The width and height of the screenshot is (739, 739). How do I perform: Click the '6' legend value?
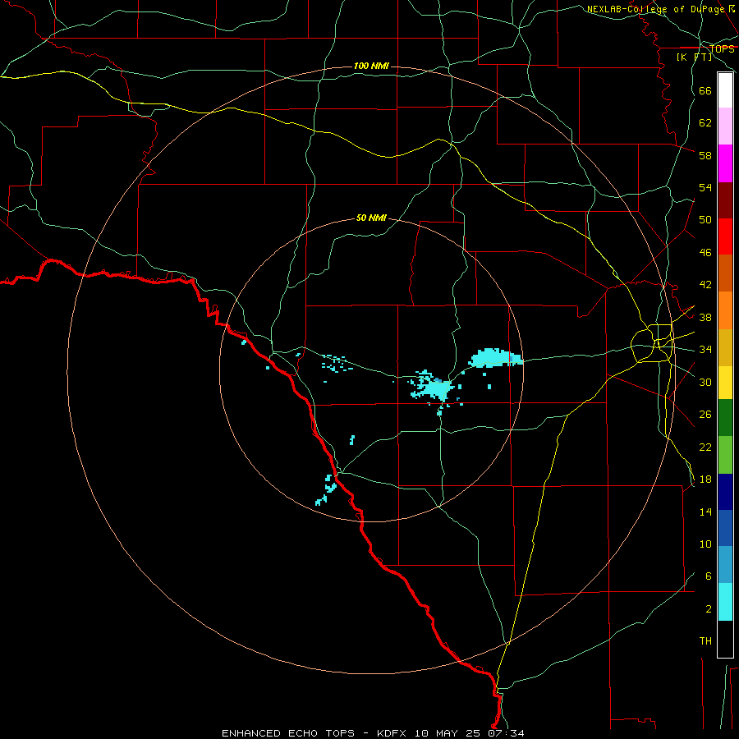click(709, 576)
